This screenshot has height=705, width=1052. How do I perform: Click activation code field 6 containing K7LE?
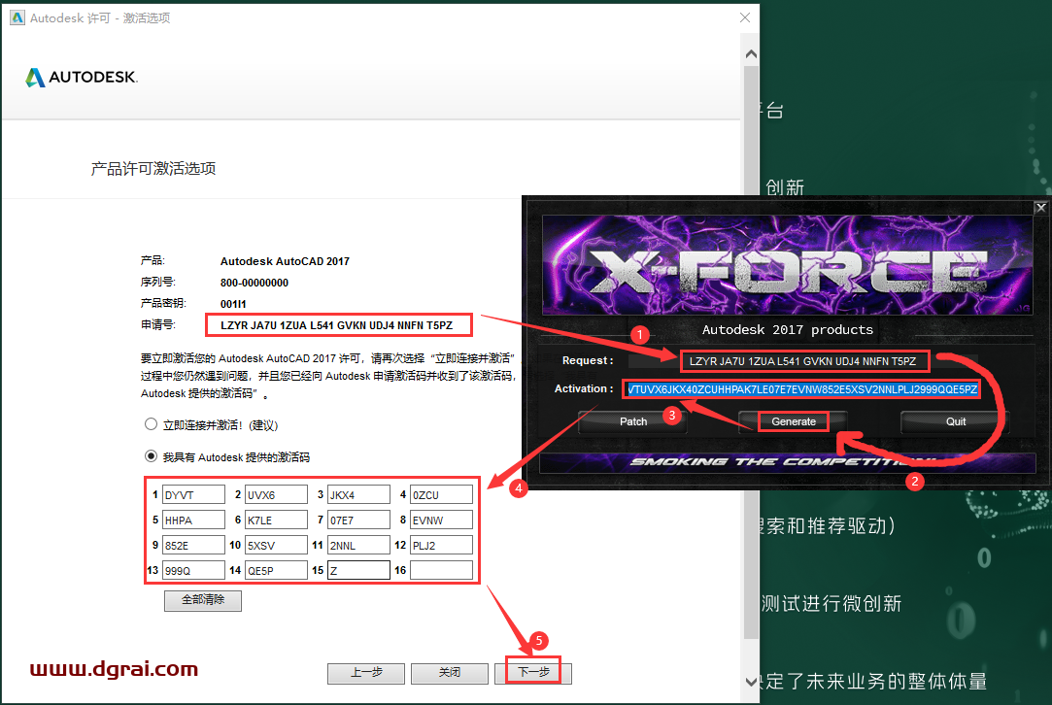tap(276, 520)
